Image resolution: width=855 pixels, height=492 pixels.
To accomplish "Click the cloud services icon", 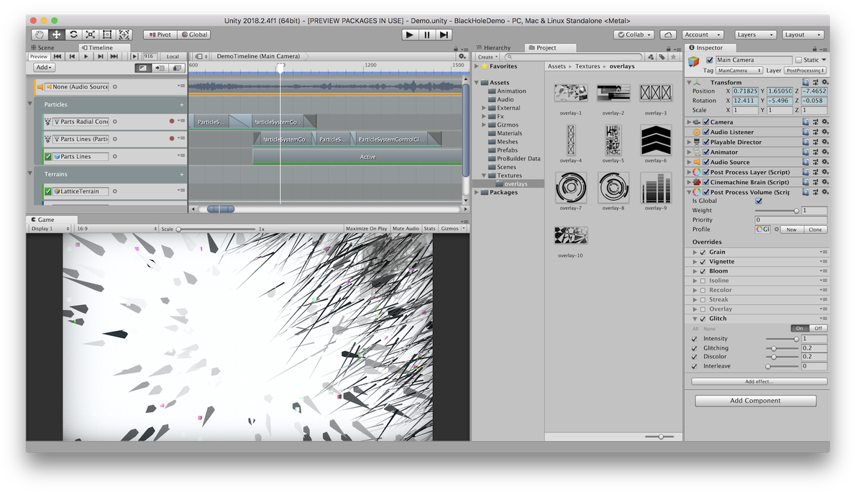I will (x=668, y=35).
